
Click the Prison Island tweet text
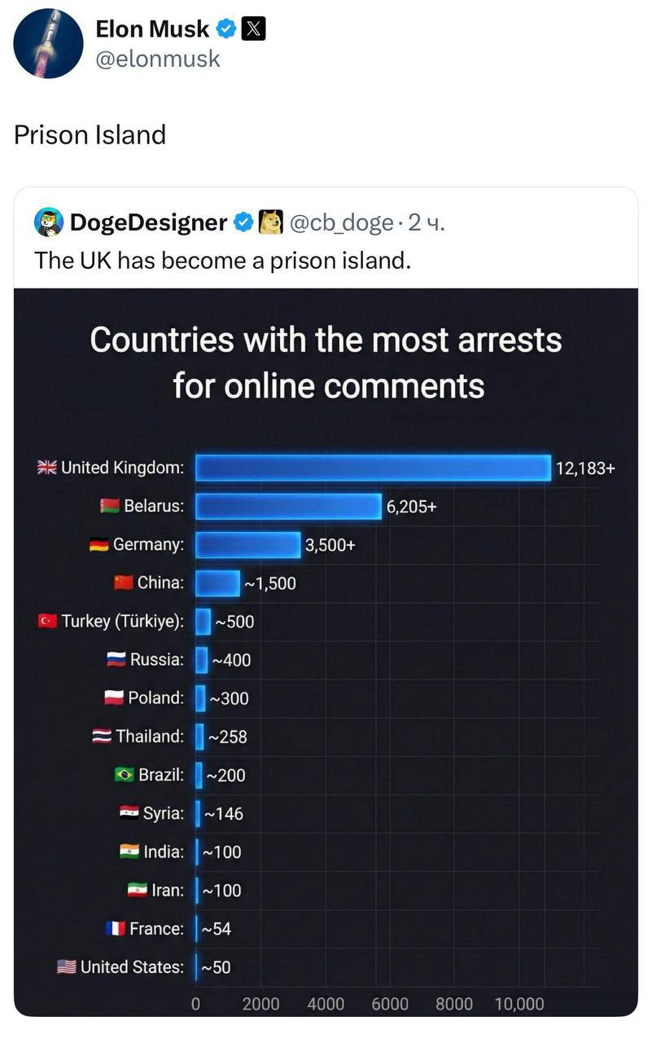tap(90, 135)
